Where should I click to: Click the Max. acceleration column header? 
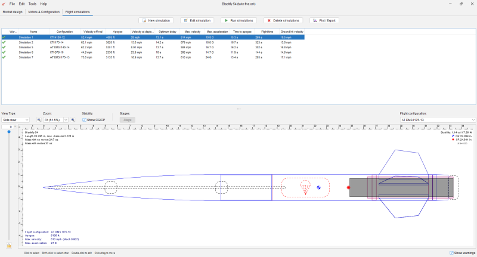point(217,32)
